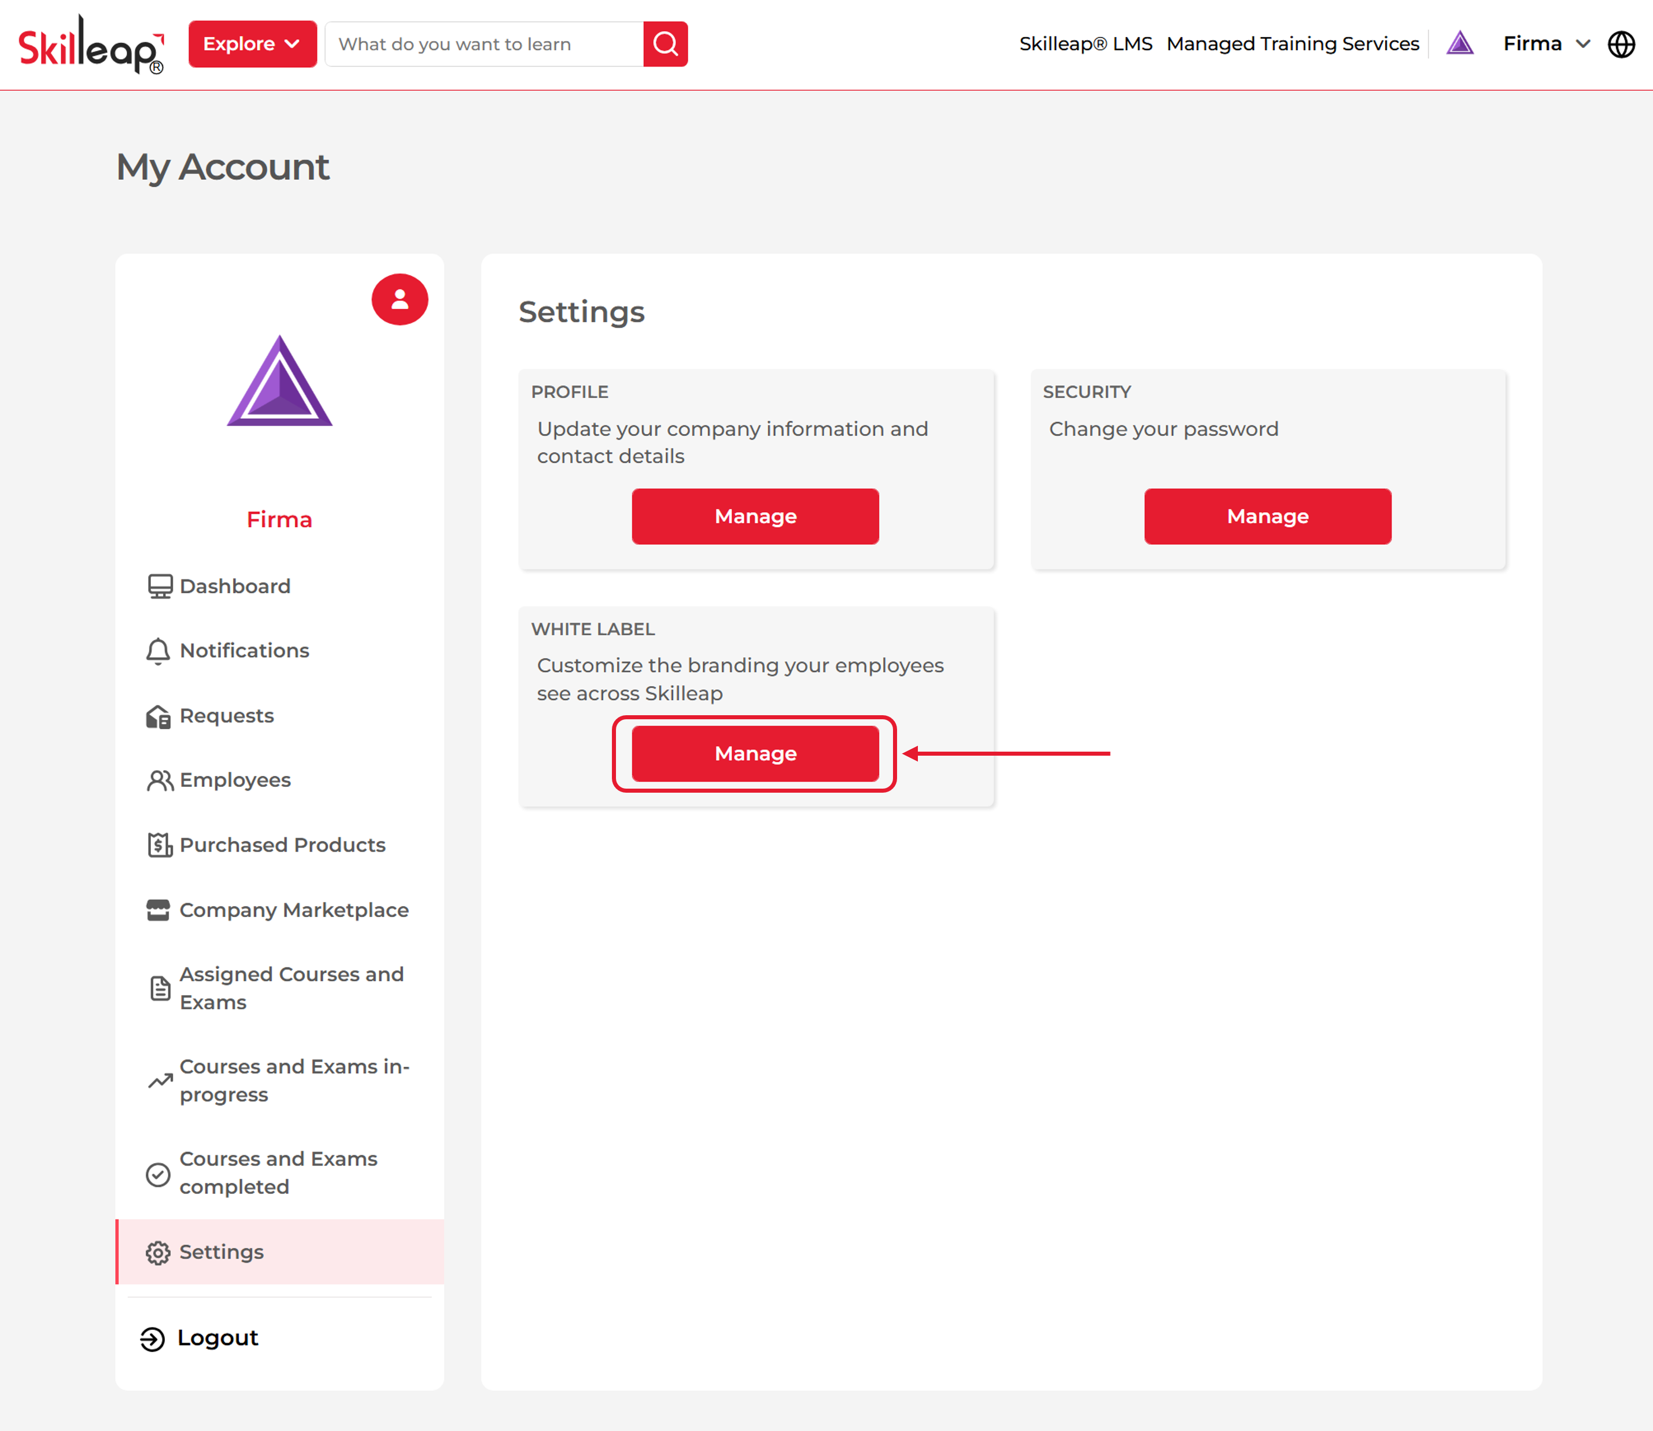
Task: Click Manage button under SECURITY
Action: 1267,517
